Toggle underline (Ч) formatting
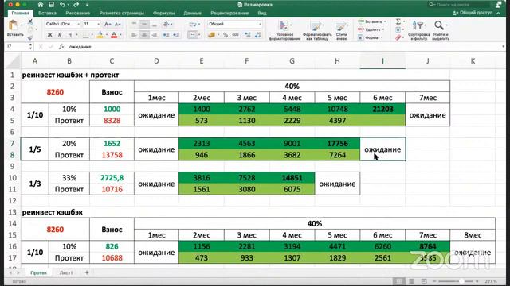510x286 pixels. coord(69,35)
